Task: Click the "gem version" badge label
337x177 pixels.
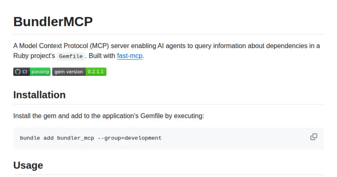Action: pos(69,72)
